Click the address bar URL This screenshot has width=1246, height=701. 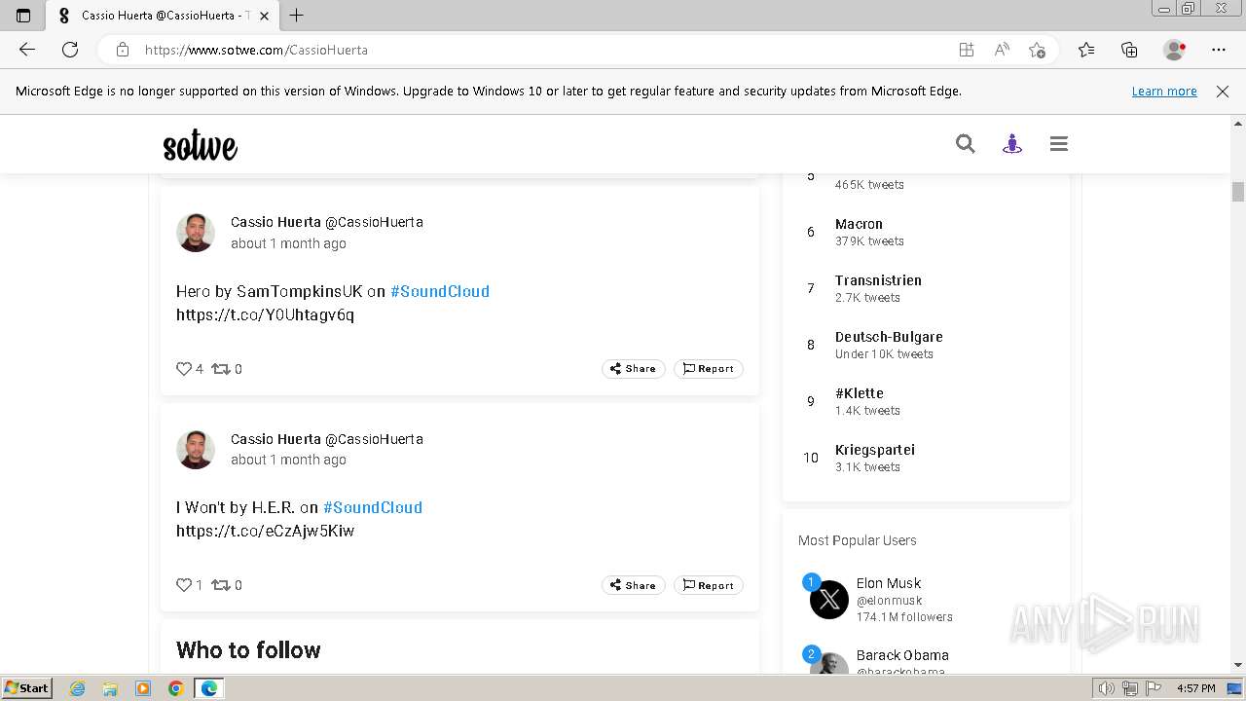(256, 50)
